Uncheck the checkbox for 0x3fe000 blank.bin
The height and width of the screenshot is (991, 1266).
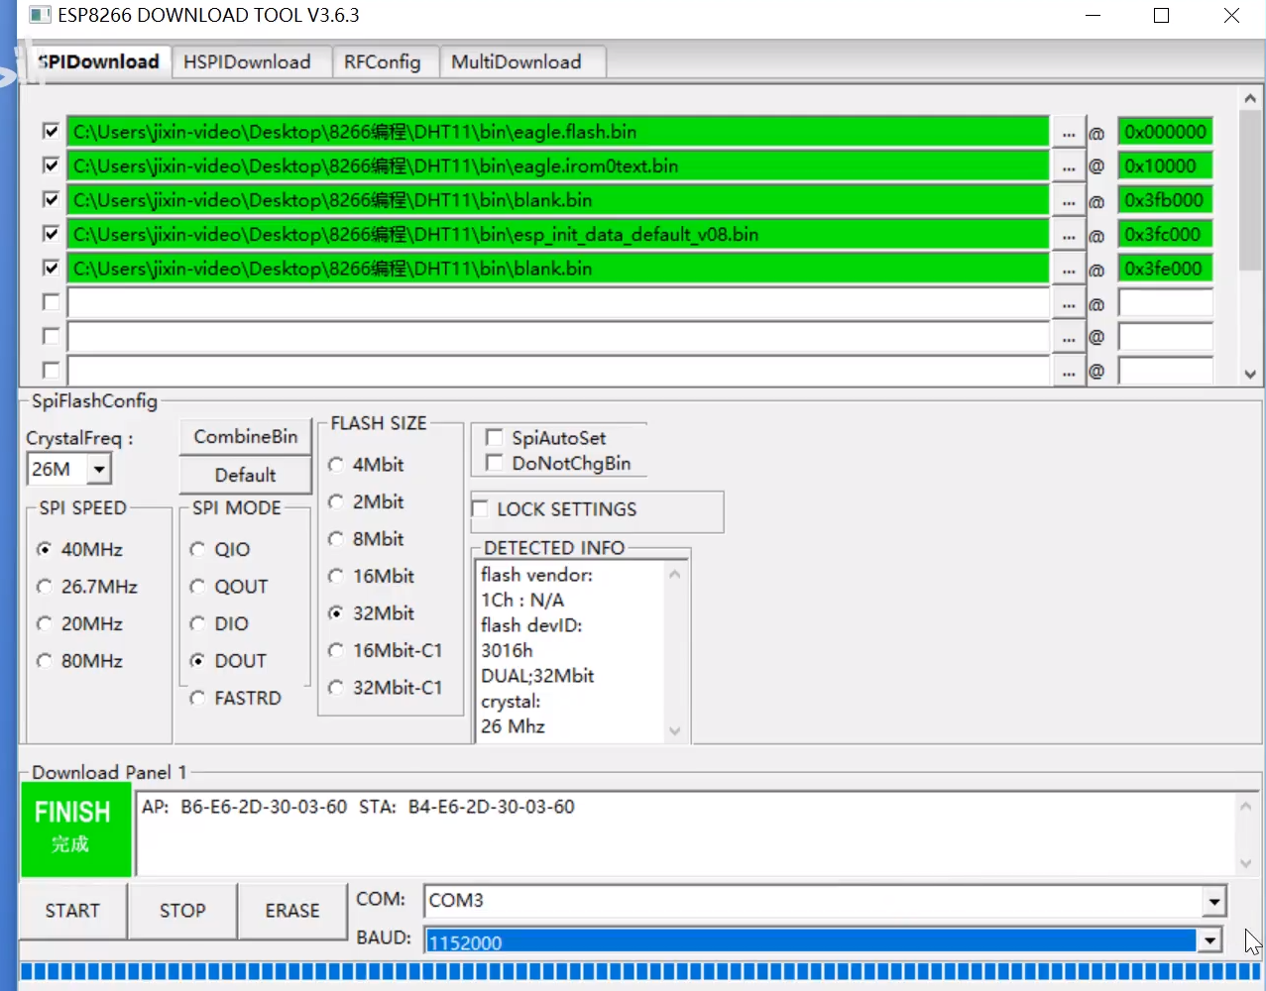[52, 268]
